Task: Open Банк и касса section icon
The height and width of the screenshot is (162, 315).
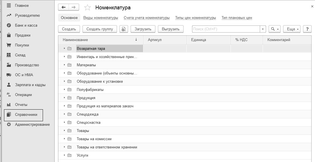Action: coord(9,25)
